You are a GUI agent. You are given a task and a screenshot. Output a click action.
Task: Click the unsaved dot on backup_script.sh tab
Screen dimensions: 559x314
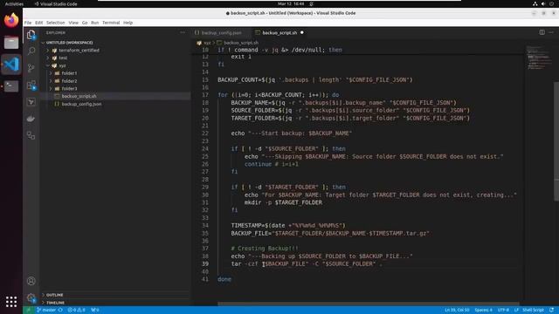tap(302, 33)
